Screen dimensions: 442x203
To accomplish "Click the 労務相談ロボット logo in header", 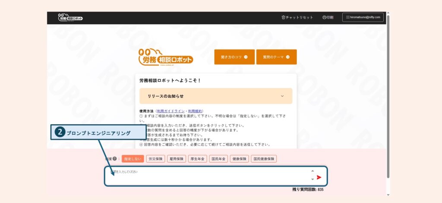I will tap(70, 17).
